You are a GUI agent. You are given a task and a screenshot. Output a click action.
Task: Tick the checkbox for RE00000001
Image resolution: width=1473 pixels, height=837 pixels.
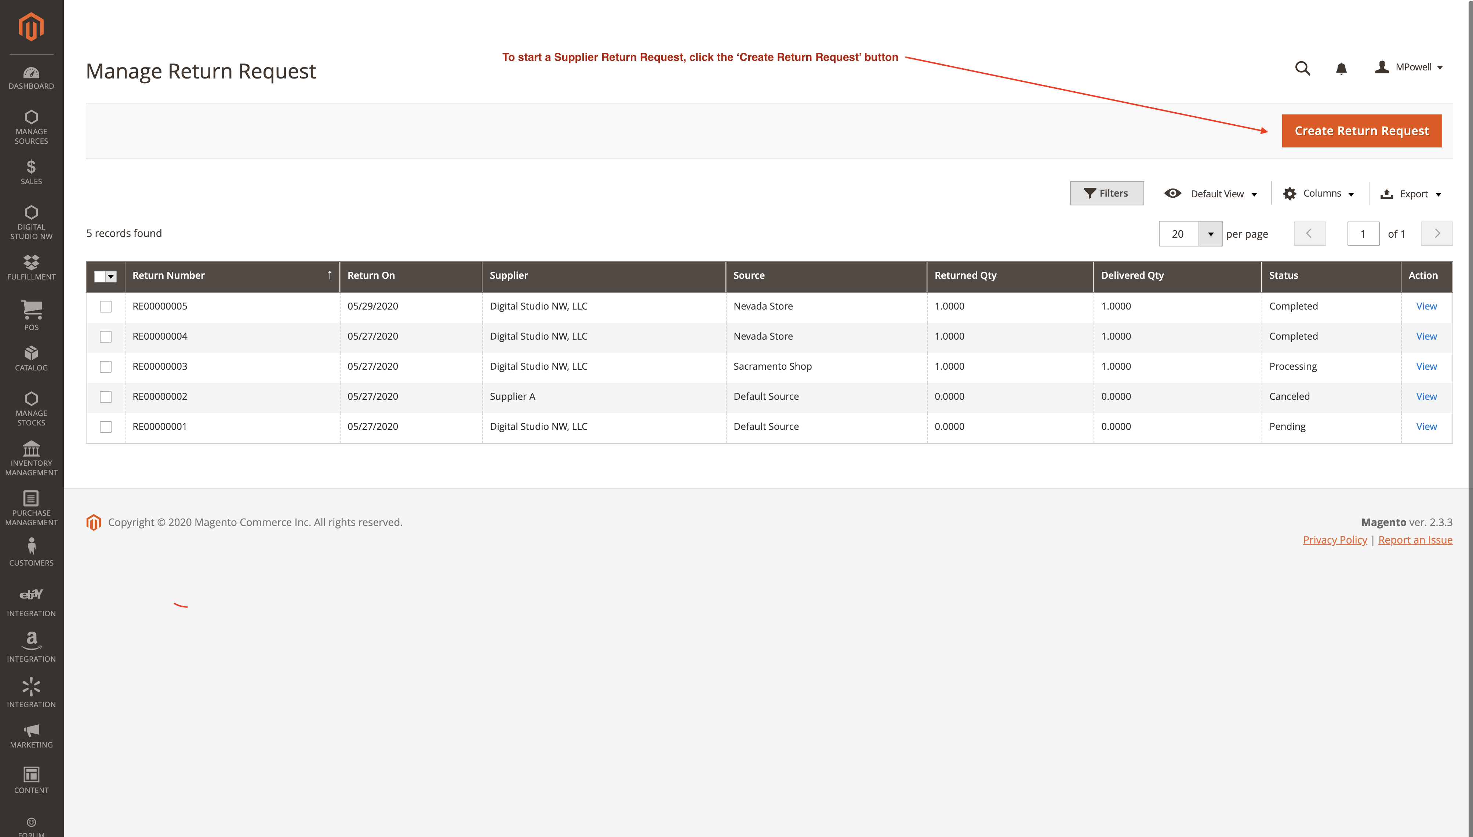click(105, 427)
